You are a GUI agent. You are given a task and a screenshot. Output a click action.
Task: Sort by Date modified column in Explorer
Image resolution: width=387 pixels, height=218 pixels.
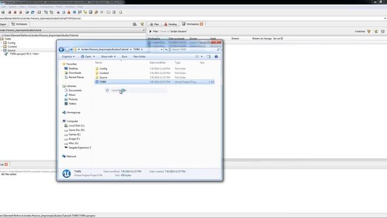click(x=157, y=63)
